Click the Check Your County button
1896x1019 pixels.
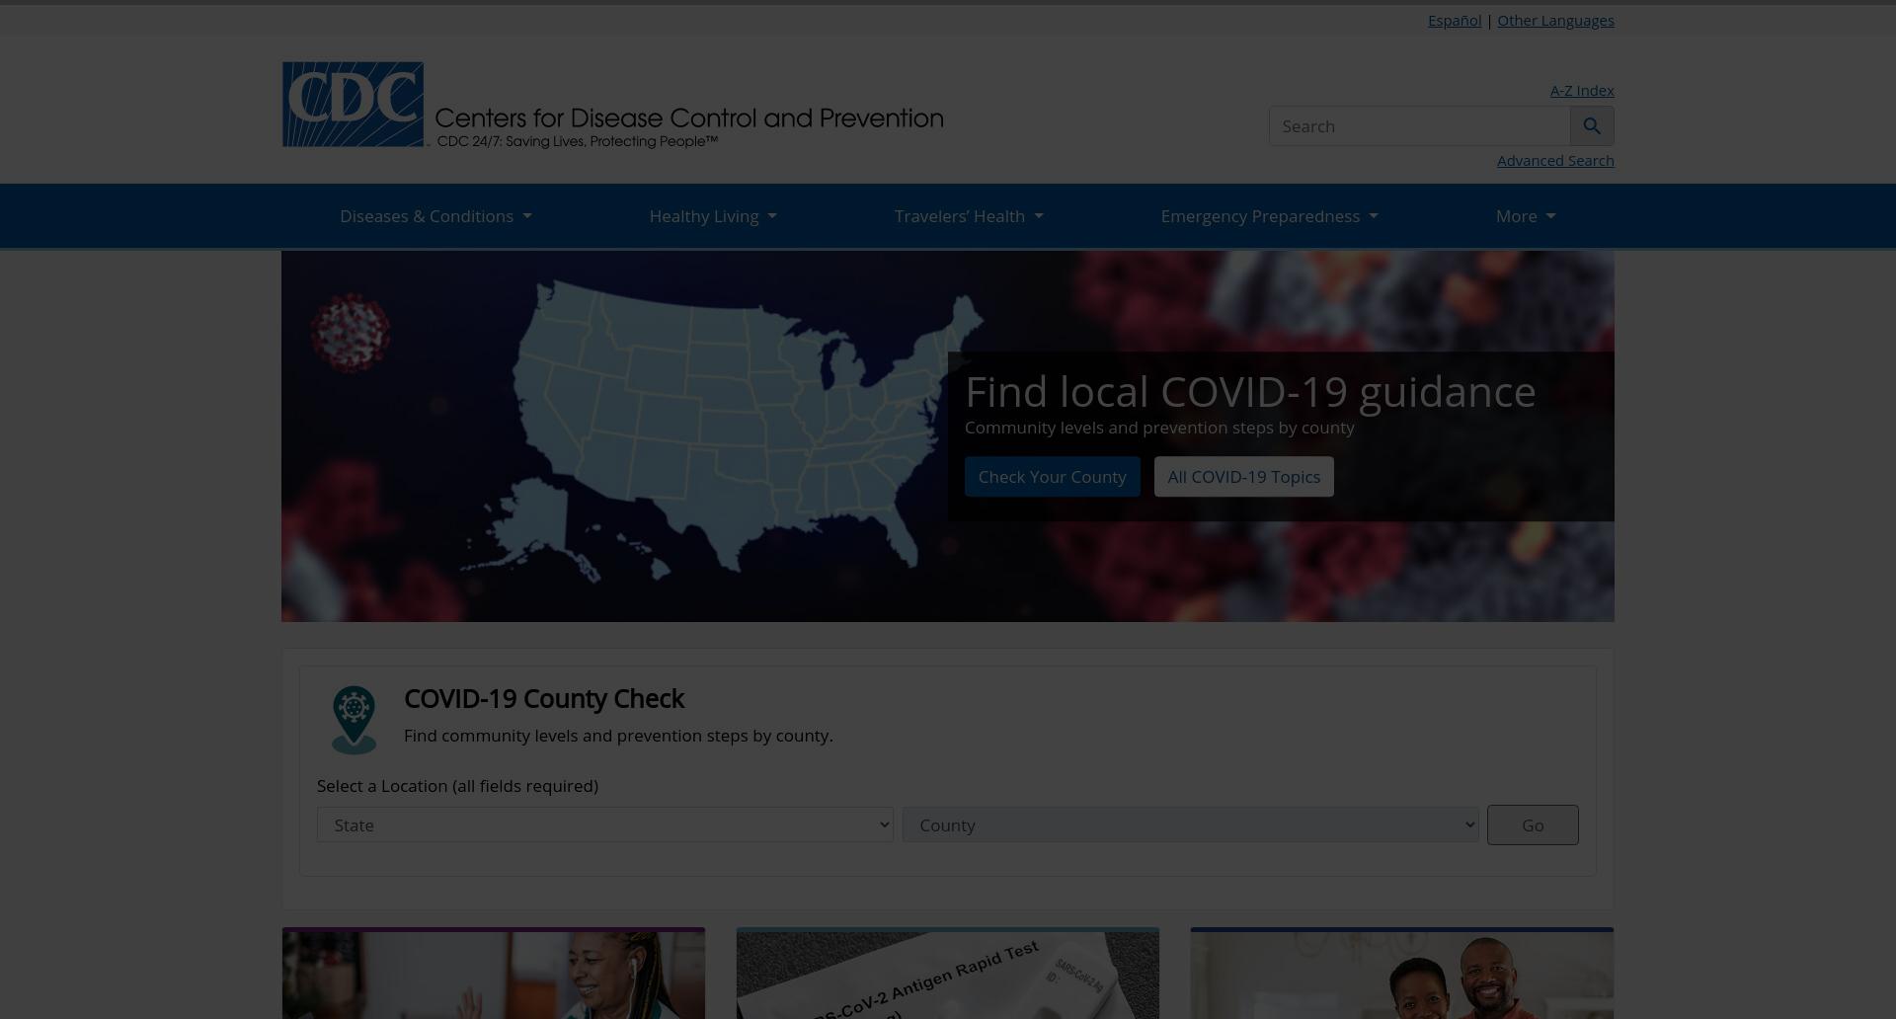[1052, 477]
